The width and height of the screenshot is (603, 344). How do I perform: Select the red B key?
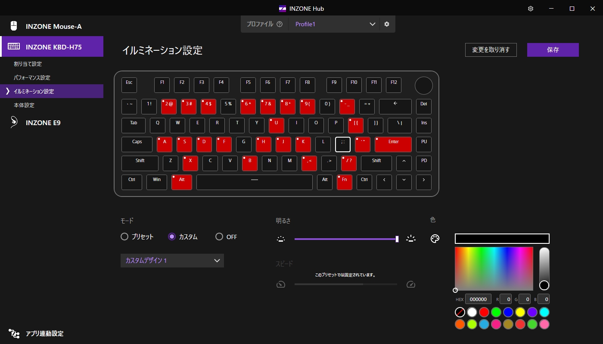point(250,163)
